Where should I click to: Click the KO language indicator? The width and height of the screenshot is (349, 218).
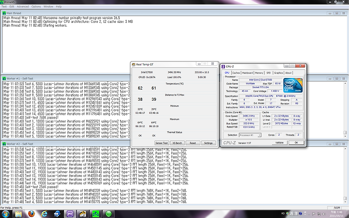pos(283,213)
